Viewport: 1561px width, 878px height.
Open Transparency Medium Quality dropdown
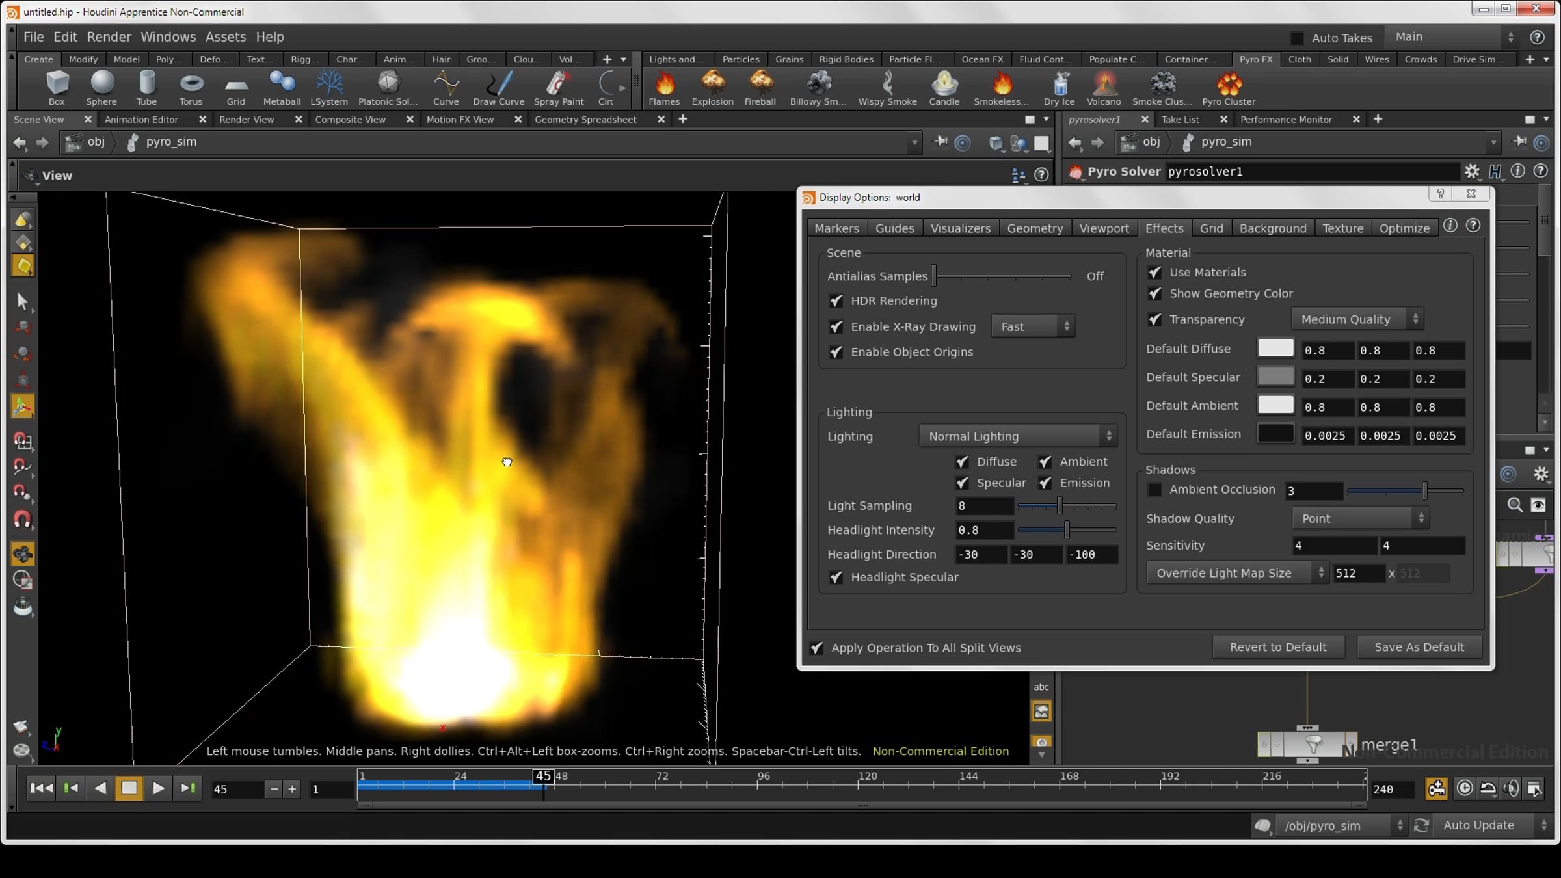tap(1357, 319)
